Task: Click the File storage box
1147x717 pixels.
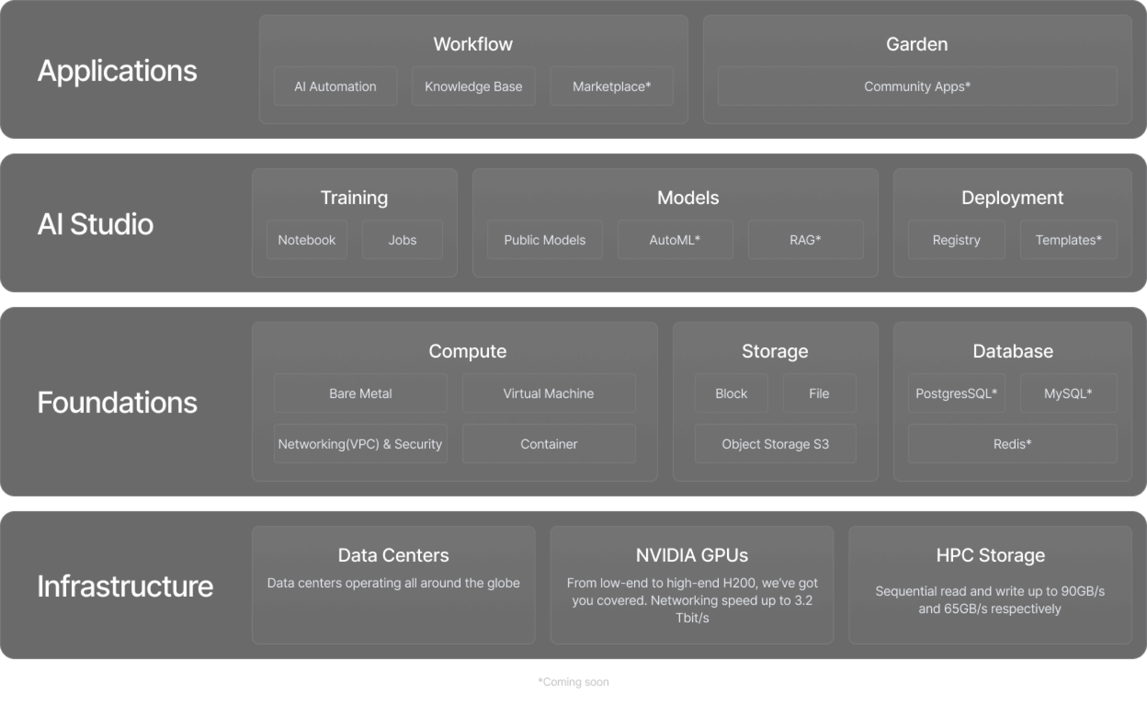Action: pyautogui.click(x=819, y=393)
